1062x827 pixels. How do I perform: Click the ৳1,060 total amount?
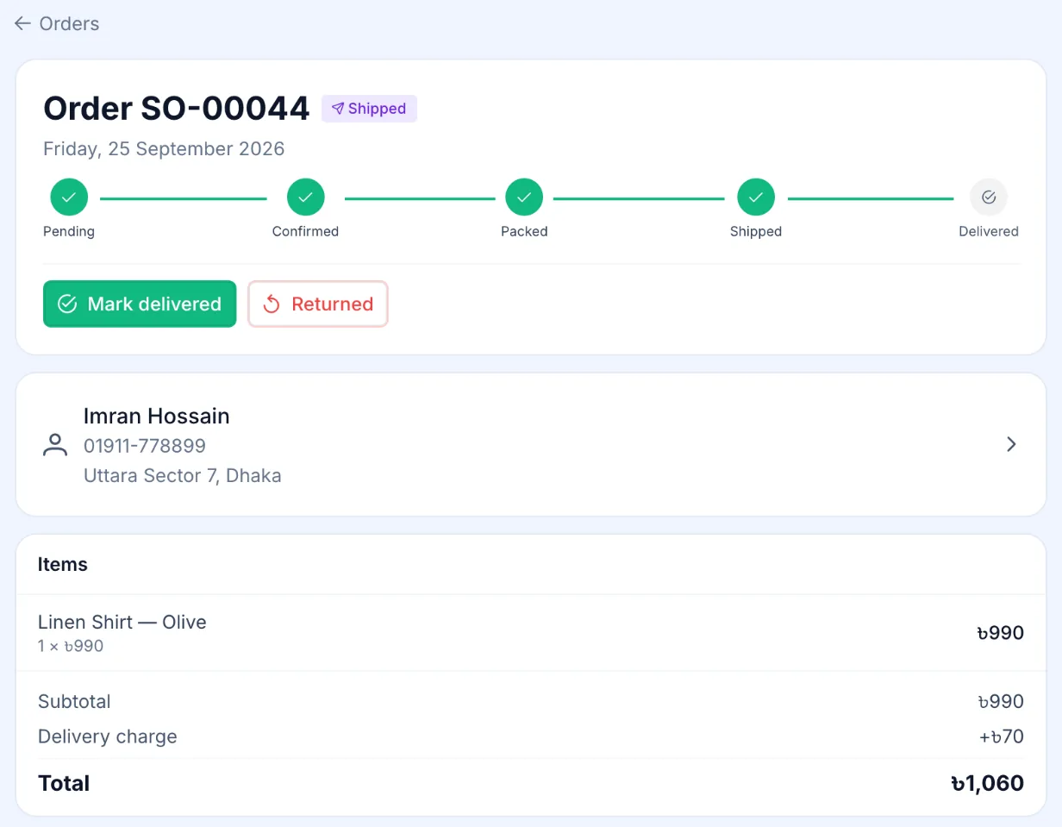tap(987, 783)
